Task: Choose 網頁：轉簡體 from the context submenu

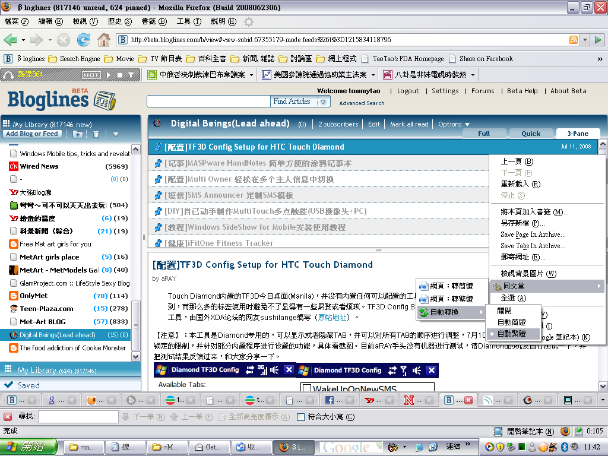Action: pos(451,286)
